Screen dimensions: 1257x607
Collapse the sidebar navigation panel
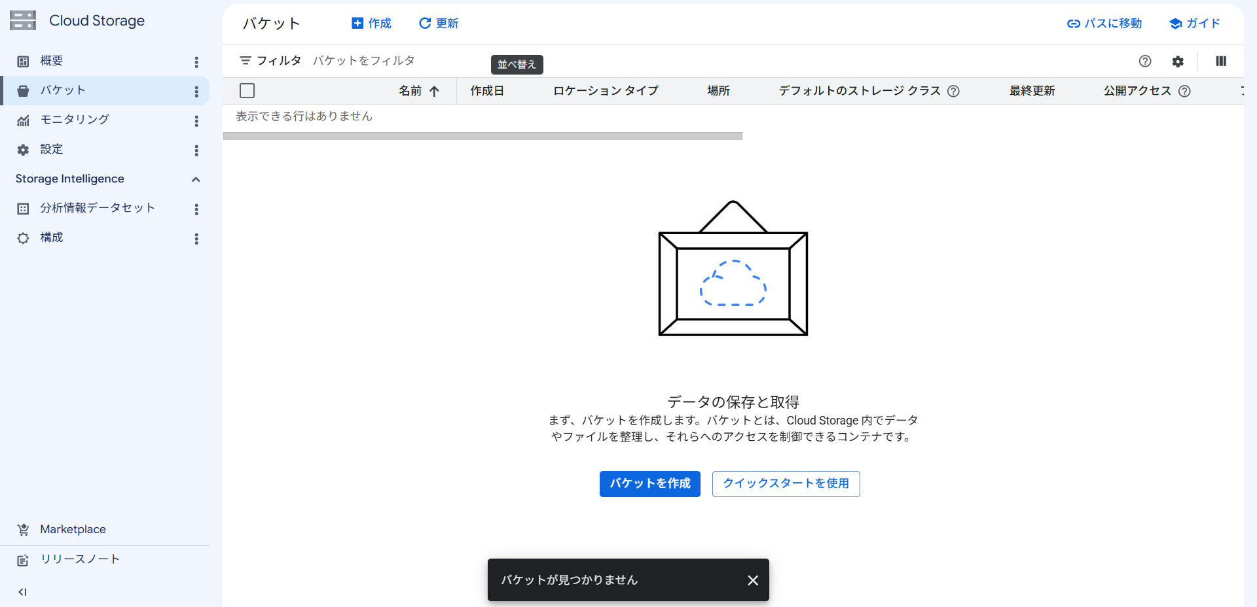23,592
